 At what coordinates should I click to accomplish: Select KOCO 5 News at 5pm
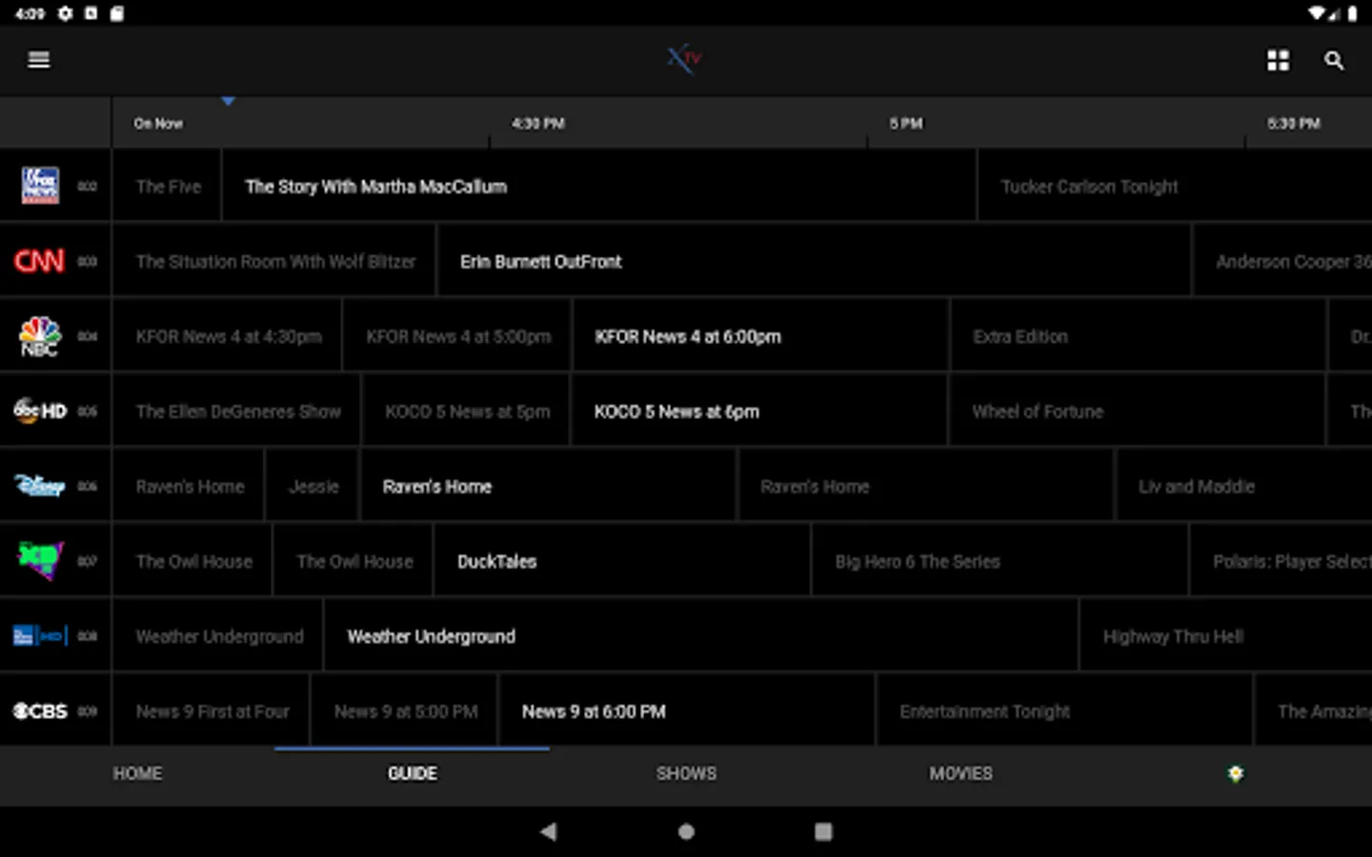click(466, 410)
